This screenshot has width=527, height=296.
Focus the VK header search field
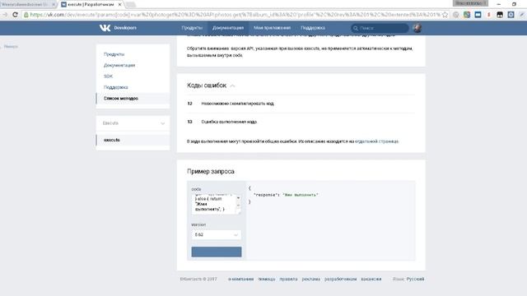coord(380,28)
